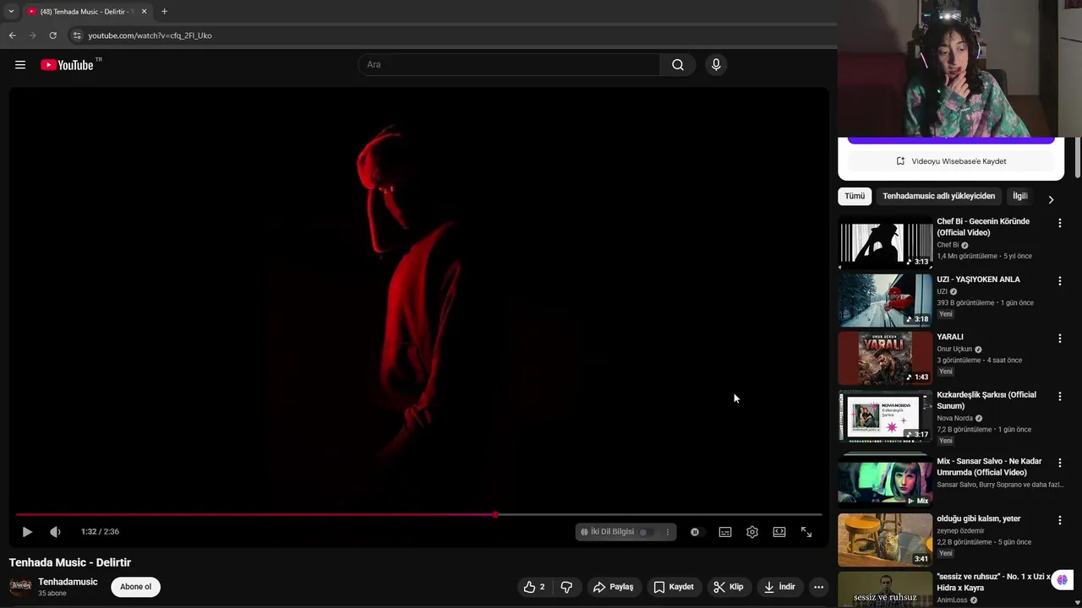1082x608 pixels.
Task: Select the Tenhadamusic adlı yükleyiciden chip
Action: 938,196
